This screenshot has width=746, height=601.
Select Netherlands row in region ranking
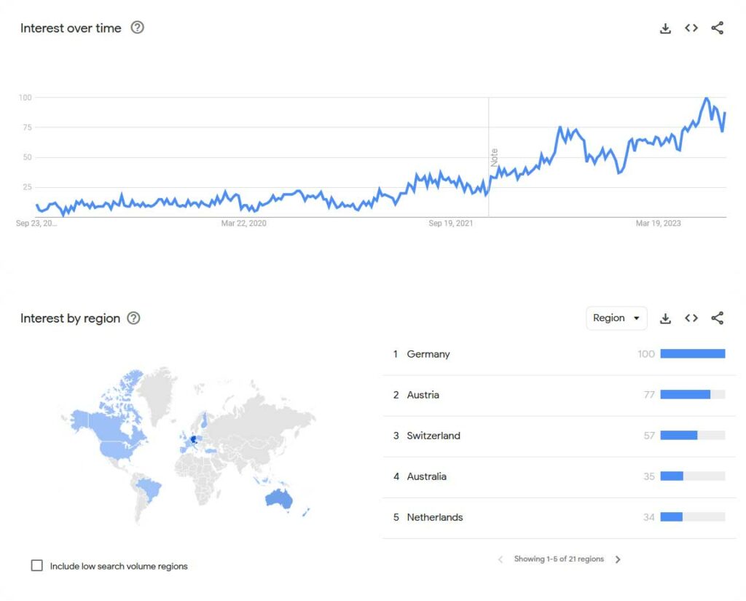559,518
